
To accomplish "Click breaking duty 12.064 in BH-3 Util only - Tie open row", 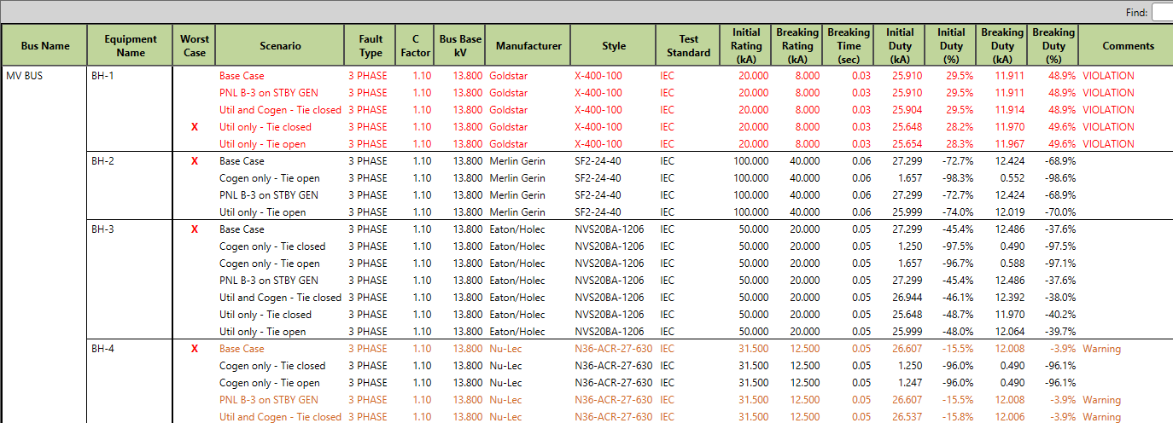I will coord(1009,332).
